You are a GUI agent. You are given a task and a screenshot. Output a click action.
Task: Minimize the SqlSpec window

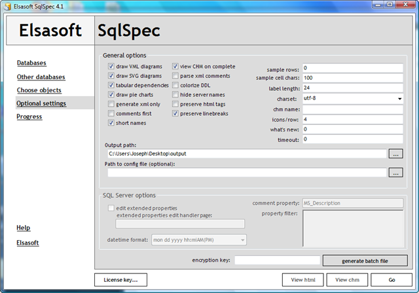378,5
